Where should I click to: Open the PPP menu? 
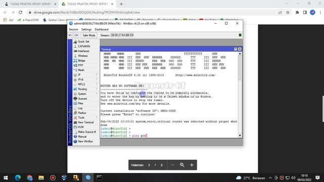tap(80, 65)
